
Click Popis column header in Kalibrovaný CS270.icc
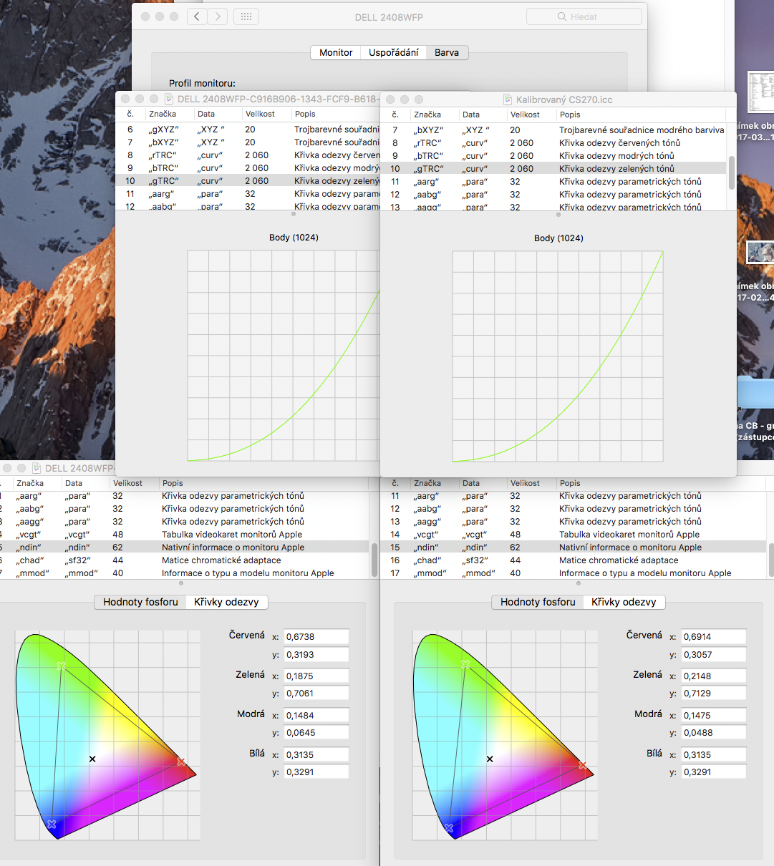click(x=570, y=115)
